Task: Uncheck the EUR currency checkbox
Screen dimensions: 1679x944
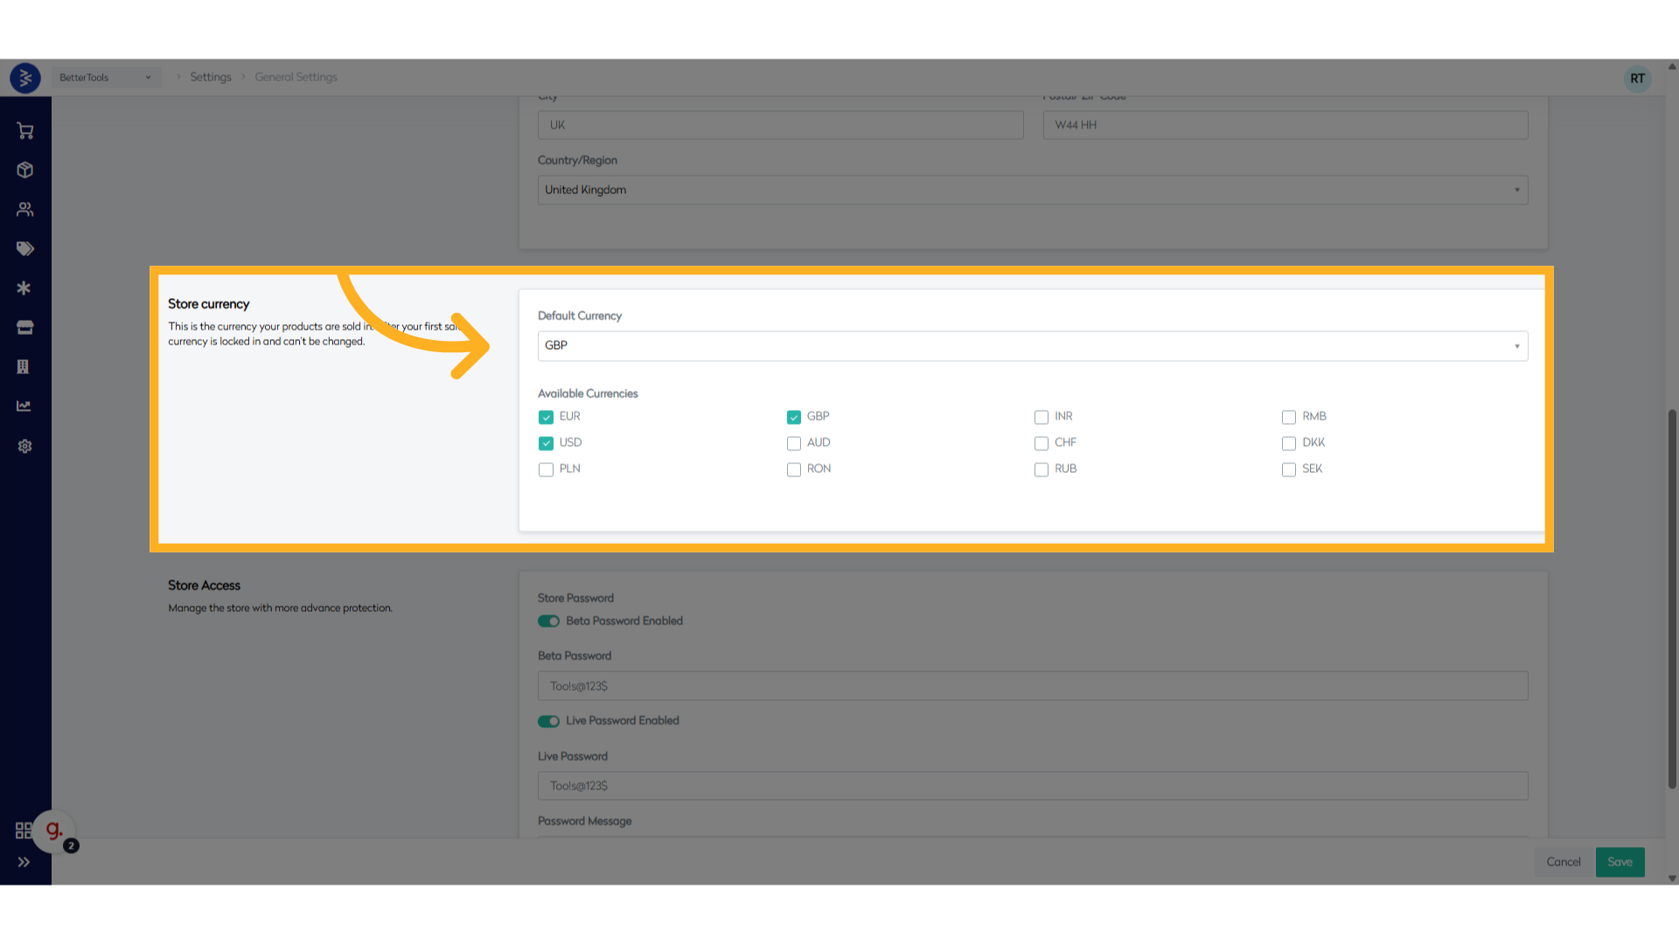Action: pos(547,417)
